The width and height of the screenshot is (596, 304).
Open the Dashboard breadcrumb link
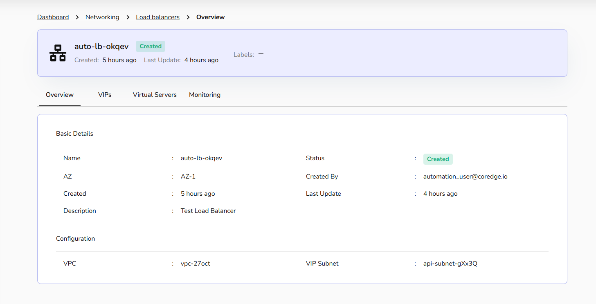[x=53, y=17]
